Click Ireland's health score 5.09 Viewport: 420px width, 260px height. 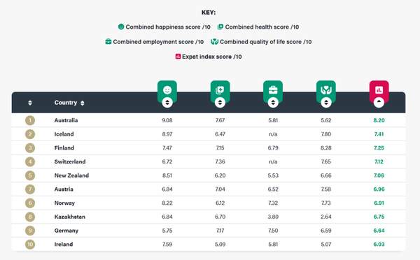point(220,244)
